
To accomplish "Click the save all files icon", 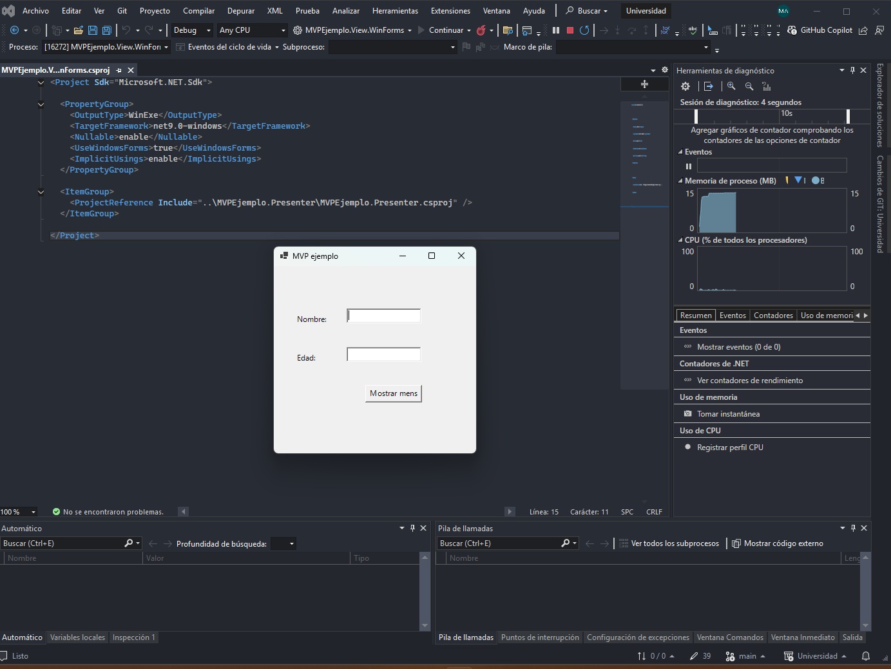I will (107, 30).
